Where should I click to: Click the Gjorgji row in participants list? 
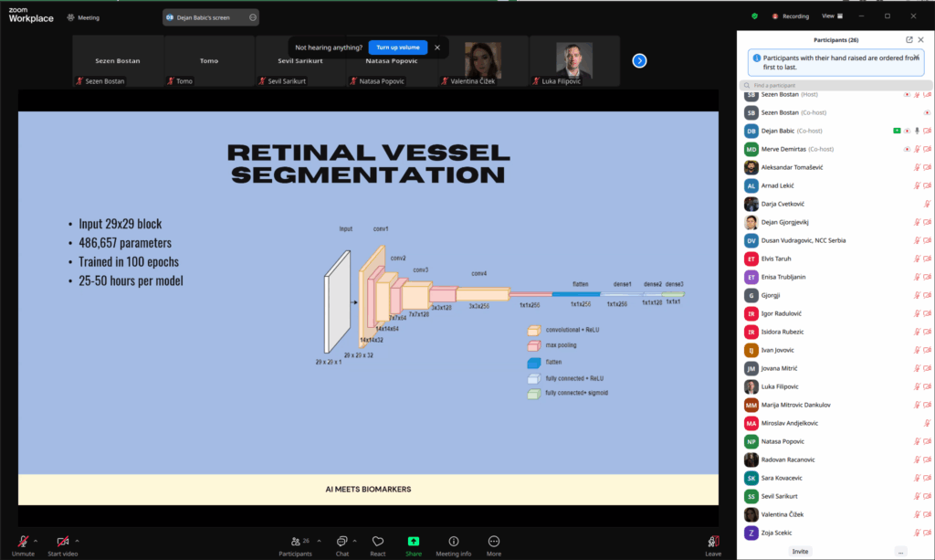pyautogui.click(x=836, y=295)
